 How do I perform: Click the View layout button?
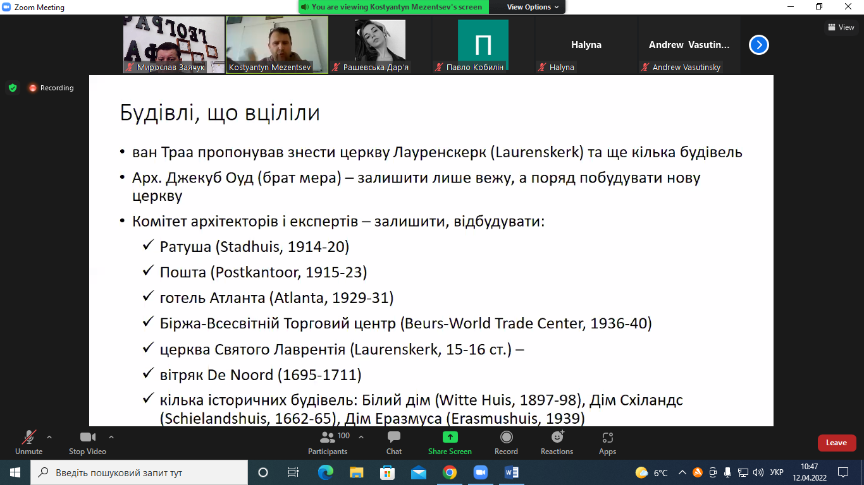pos(841,27)
